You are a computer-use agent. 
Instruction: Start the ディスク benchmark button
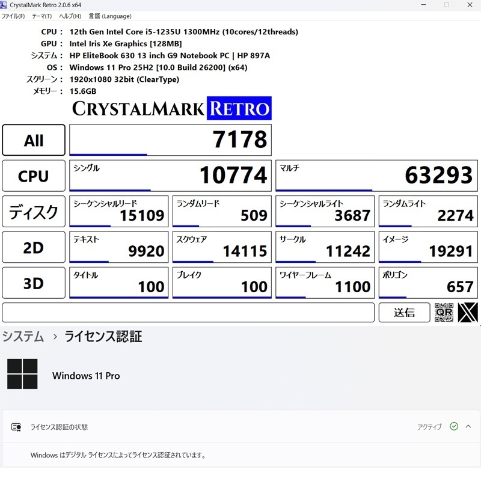click(34, 212)
